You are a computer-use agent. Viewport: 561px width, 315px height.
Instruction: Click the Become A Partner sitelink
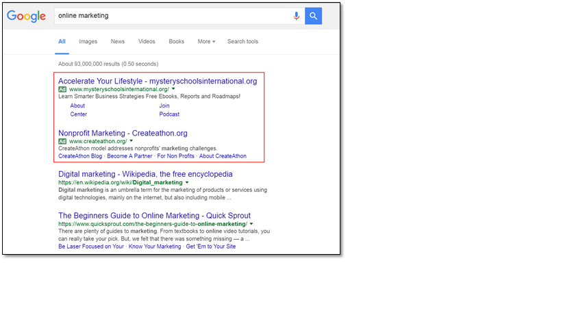click(129, 156)
